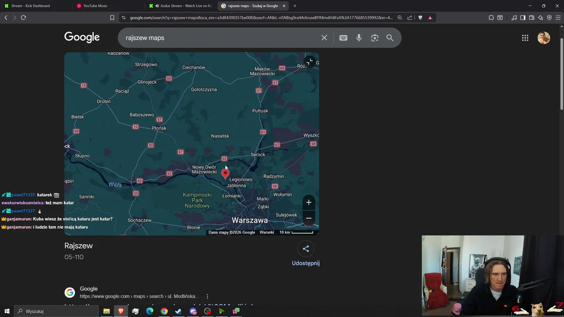This screenshot has height=317, width=564.
Task: Open the share page icon in address bar
Action: click(410, 18)
